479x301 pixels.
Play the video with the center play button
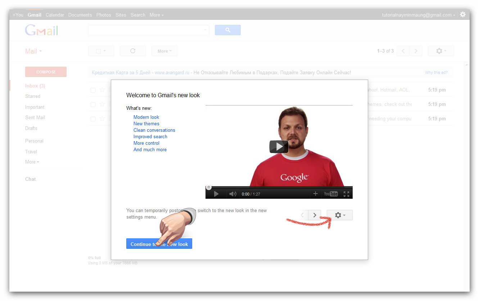tap(279, 147)
